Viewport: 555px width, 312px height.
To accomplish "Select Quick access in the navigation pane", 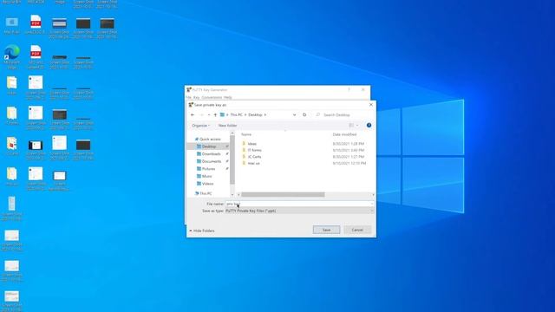I will 210,139.
